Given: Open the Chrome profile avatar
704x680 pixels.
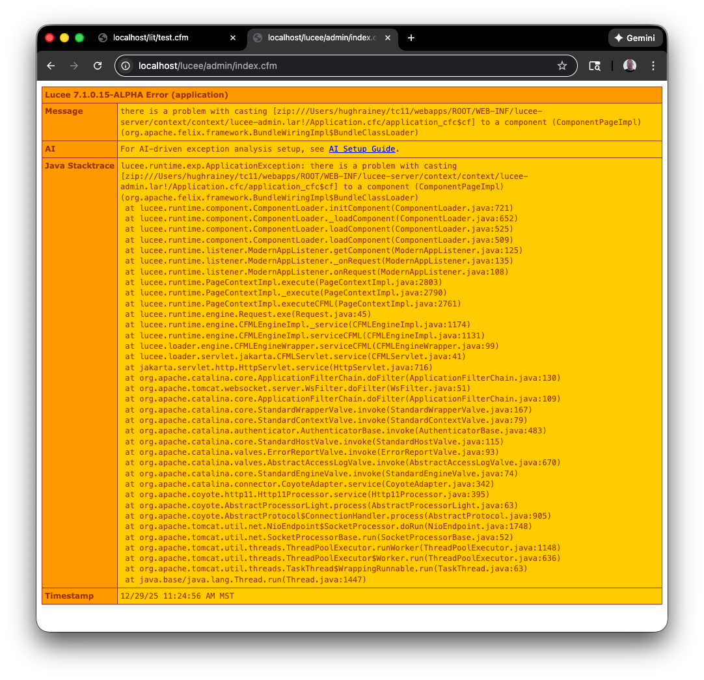Looking at the screenshot, I should [629, 66].
